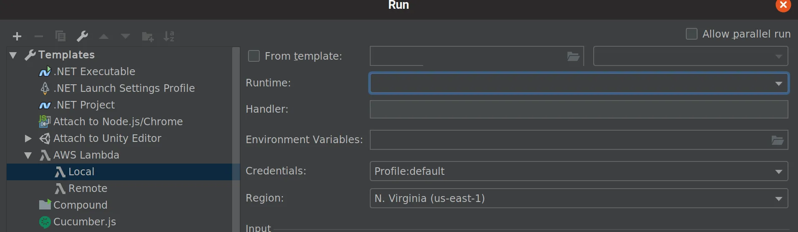Select the Compound template item
Screen dimensions: 798x232
80,205
